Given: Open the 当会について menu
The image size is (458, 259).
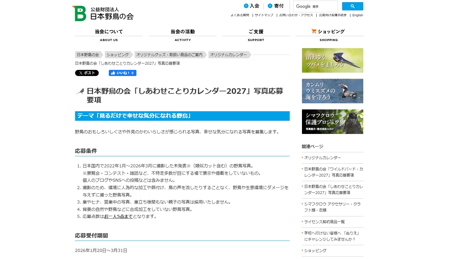Looking at the screenshot, I should (x=109, y=32).
